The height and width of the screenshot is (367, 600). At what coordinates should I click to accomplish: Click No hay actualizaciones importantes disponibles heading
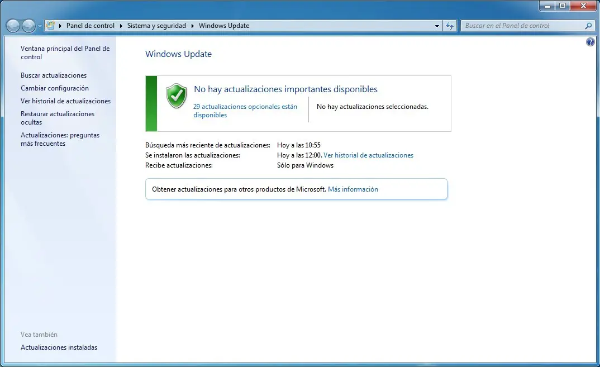tap(285, 89)
